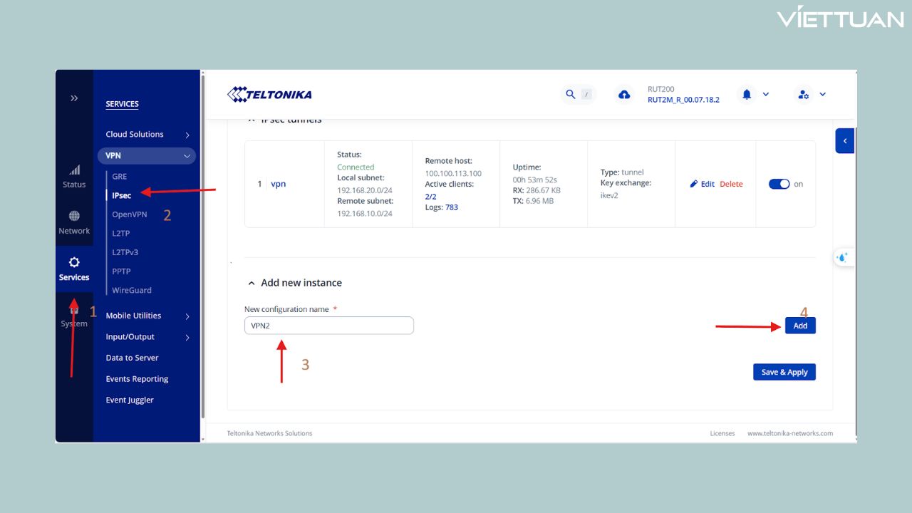The width and height of the screenshot is (912, 513).
Task: Expand sidebar with double-chevron icon
Action: 74,98
